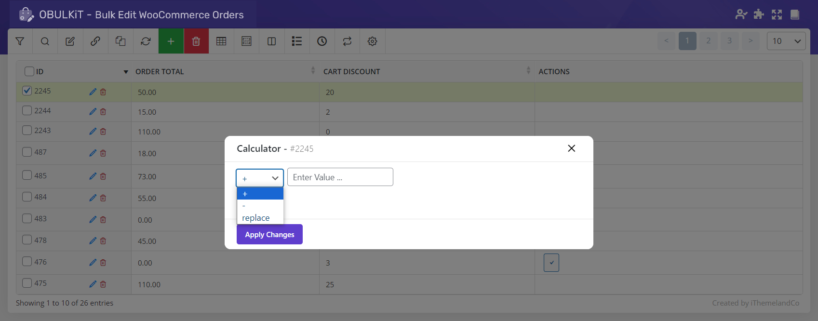Viewport: 818px width, 321px height.
Task: Check the checkbox for order 487
Action: coord(27,152)
